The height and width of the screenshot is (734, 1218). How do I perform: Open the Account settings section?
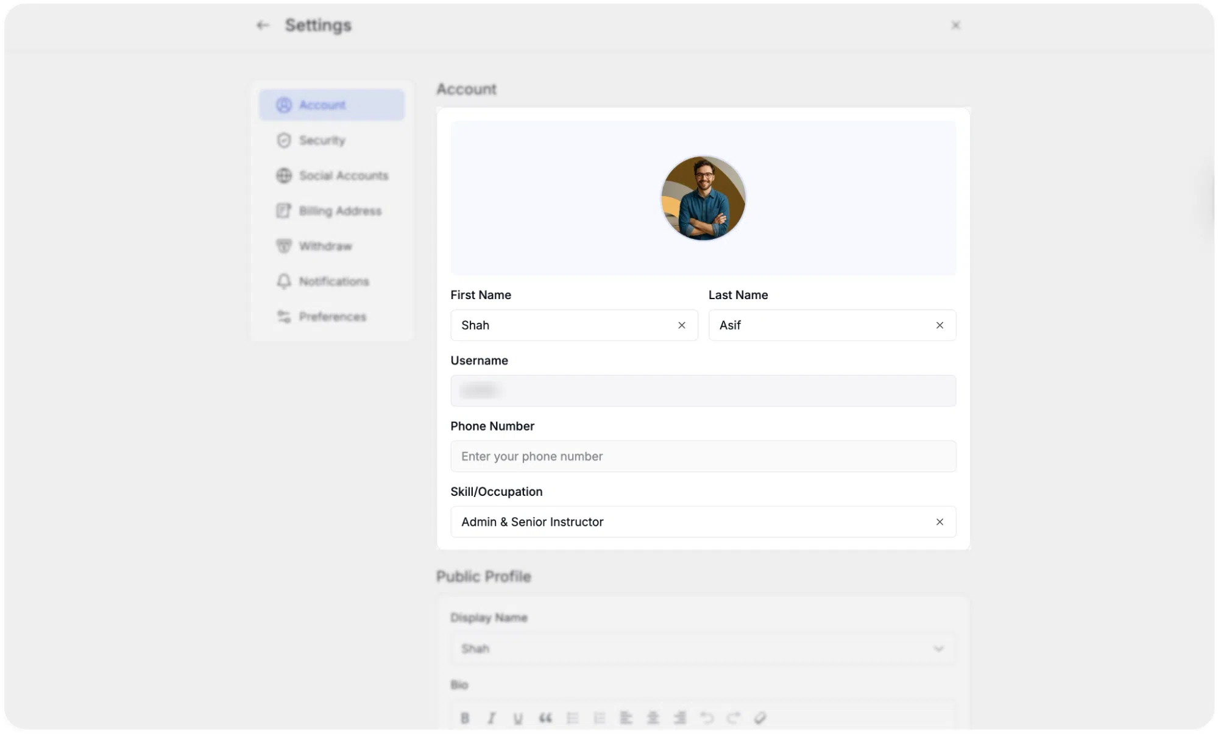(331, 105)
